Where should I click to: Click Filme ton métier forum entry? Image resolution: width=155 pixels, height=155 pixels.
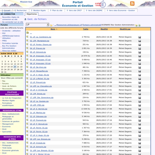pyautogui.click(x=9, y=51)
